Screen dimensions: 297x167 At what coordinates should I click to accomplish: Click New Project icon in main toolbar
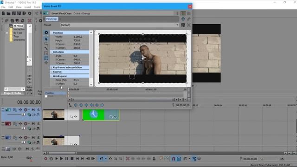point(3,13)
